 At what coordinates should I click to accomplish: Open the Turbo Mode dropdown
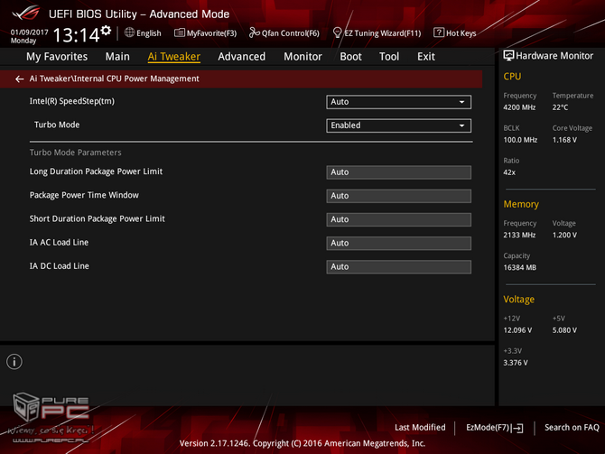pos(398,125)
